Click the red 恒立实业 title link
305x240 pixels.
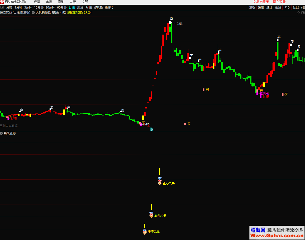pos(279,2)
